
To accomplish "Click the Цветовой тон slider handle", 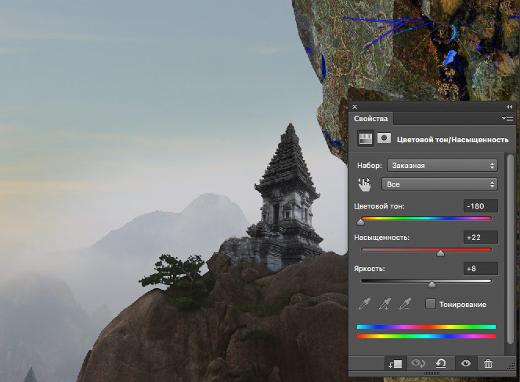I will pos(361,223).
